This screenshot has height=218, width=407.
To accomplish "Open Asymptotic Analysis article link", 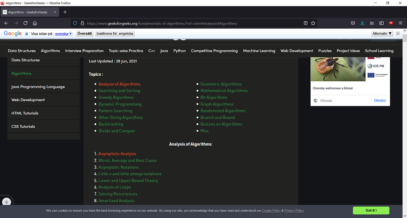I will pyautogui.click(x=117, y=154).
